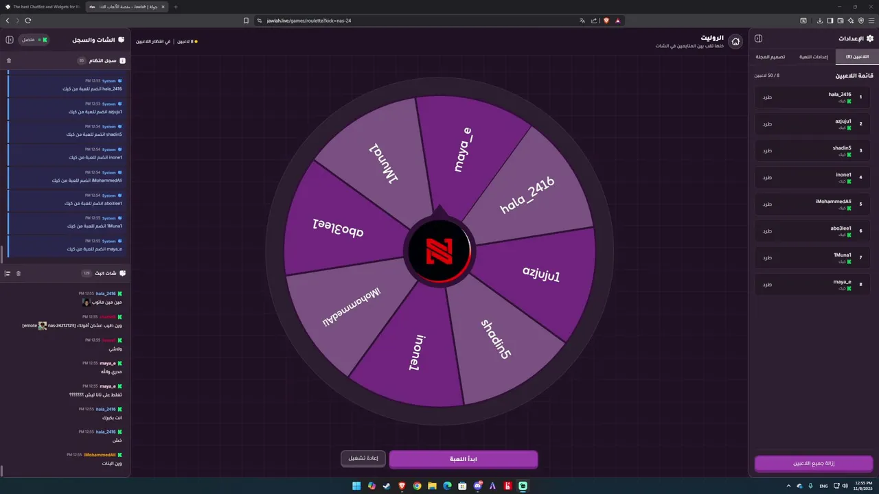Open the Brave Wallet icon
The image size is (879, 494).
(x=840, y=21)
